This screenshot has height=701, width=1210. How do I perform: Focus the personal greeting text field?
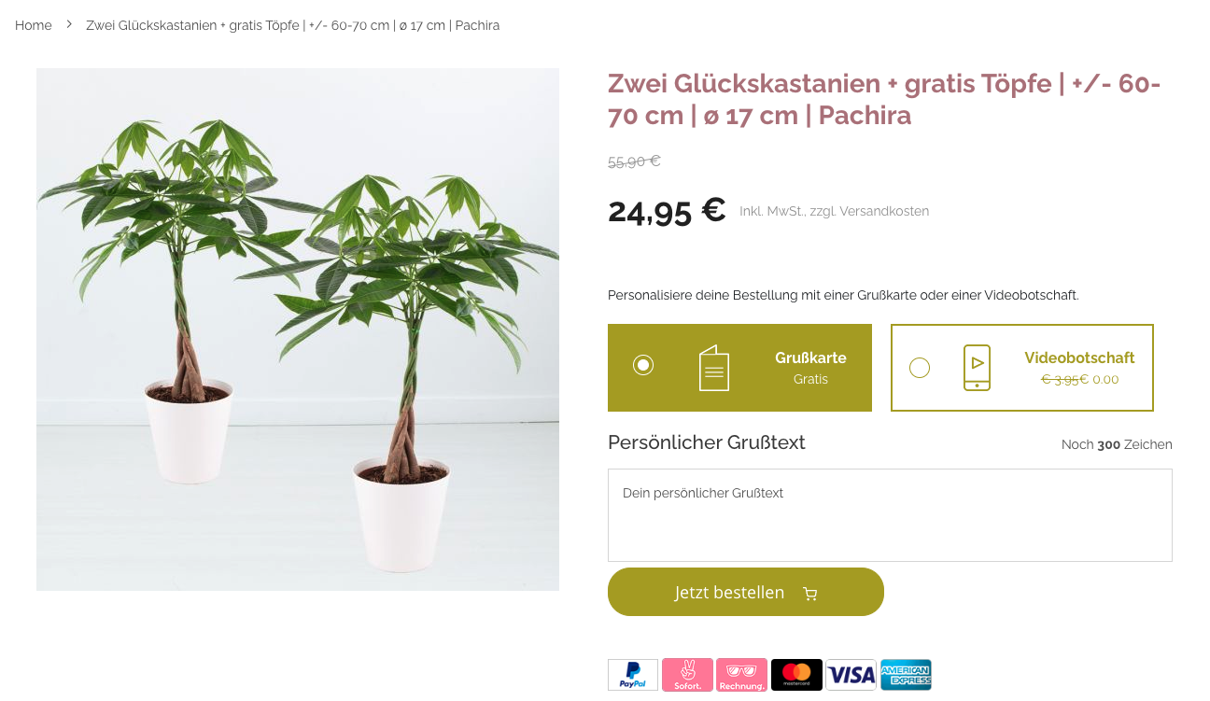point(890,515)
